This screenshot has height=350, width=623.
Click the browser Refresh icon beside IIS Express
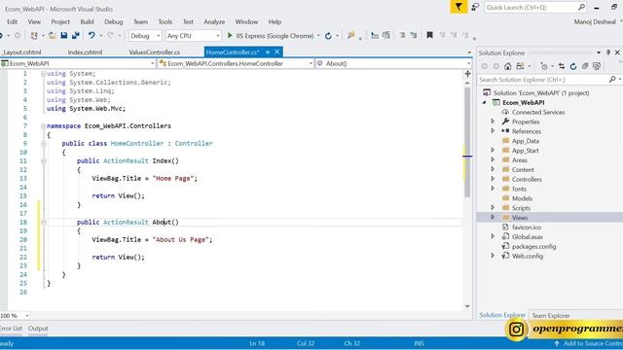click(328, 36)
